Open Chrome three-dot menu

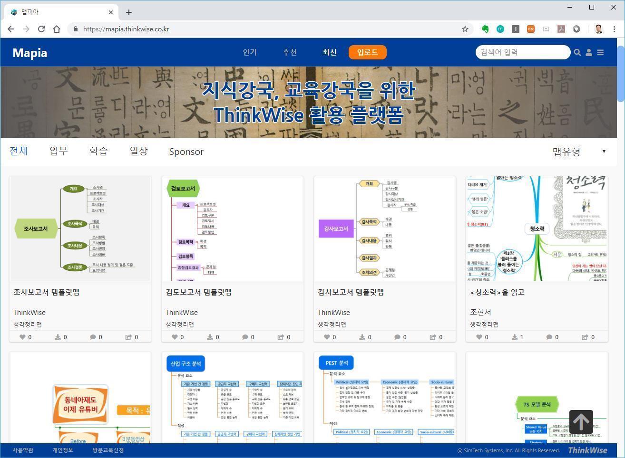point(614,29)
